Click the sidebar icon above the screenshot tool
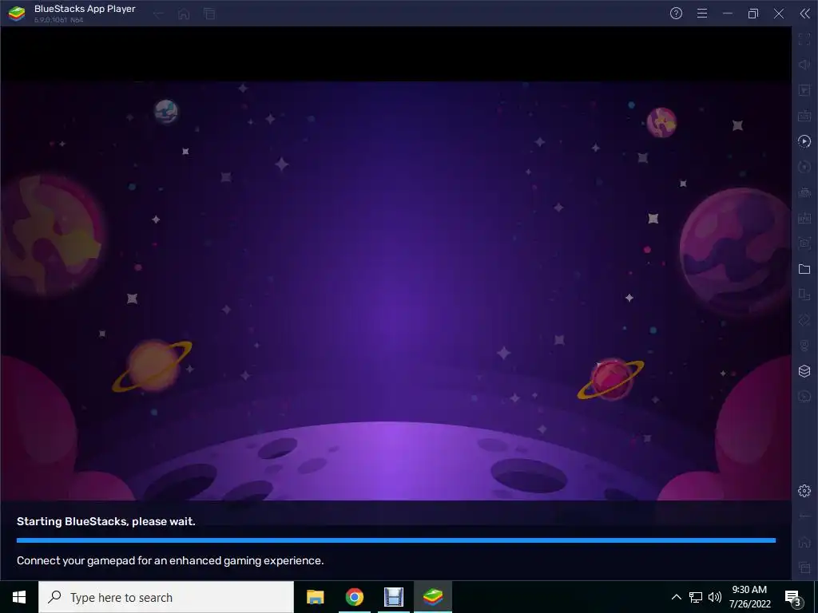This screenshot has width=818, height=613. click(804, 218)
